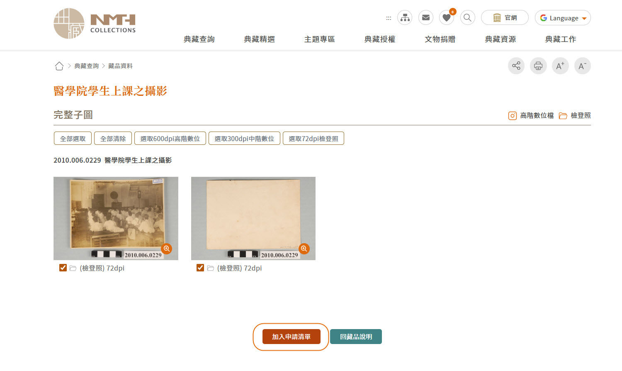Click the 全部清除 button
622x371 pixels.
(113, 139)
